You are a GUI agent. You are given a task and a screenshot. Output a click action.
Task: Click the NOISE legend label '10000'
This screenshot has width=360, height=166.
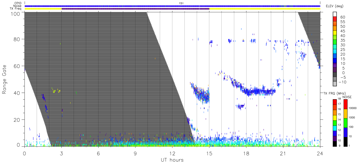click(x=353, y=108)
